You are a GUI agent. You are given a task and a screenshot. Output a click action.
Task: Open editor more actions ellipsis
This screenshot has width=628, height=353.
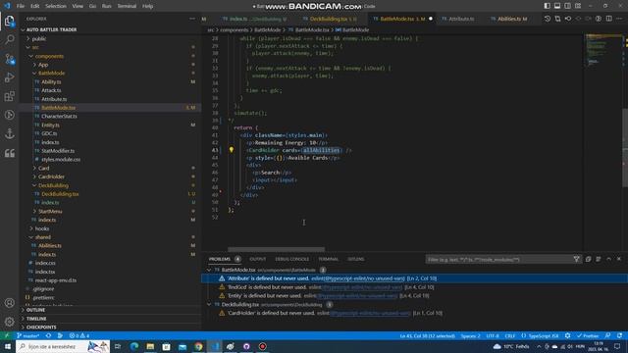point(619,19)
